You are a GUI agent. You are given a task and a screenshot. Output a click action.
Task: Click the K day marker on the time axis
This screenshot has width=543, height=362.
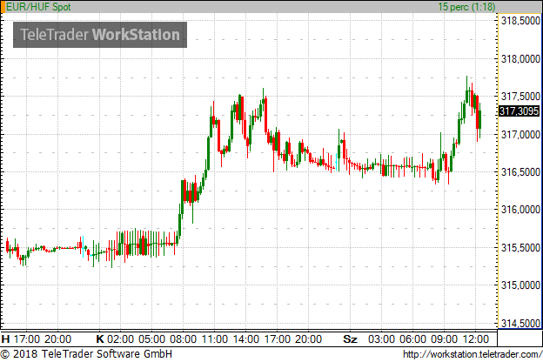click(100, 339)
